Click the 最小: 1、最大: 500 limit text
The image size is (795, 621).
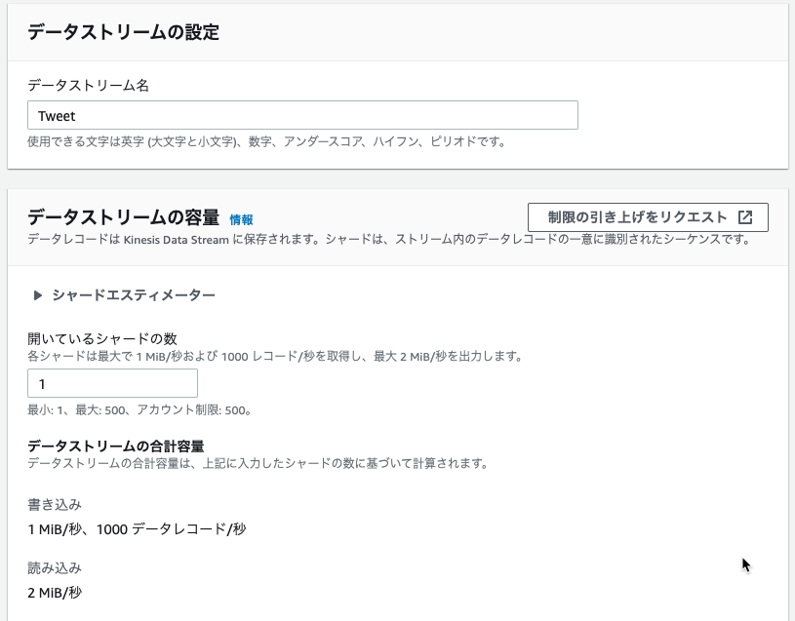(139, 409)
